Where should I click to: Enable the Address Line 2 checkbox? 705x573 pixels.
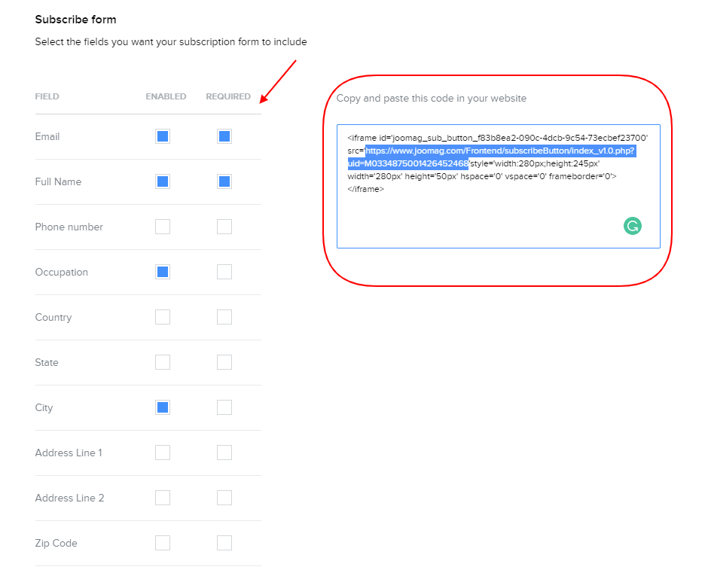163,498
